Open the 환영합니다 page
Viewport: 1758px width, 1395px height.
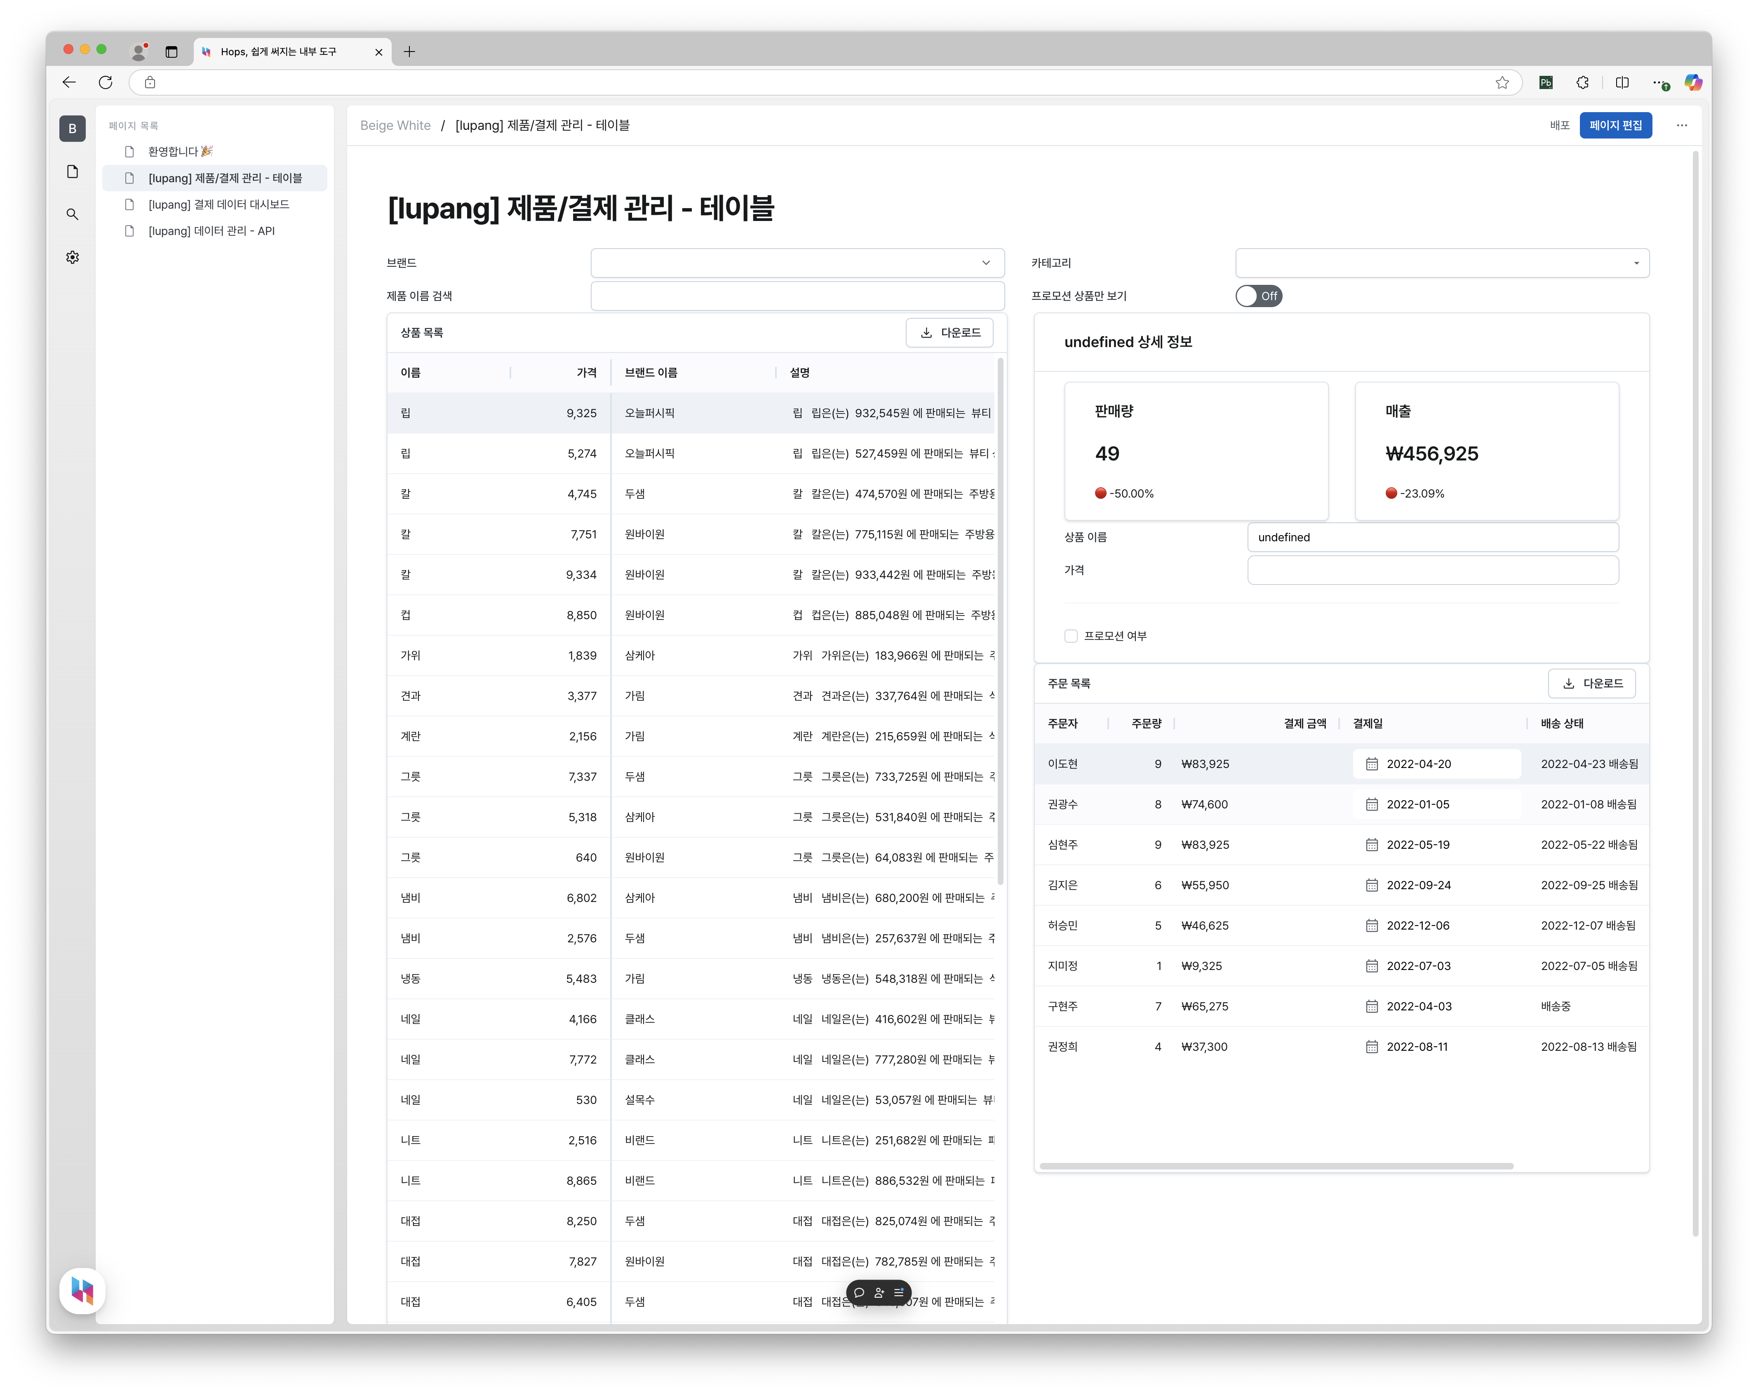point(214,152)
